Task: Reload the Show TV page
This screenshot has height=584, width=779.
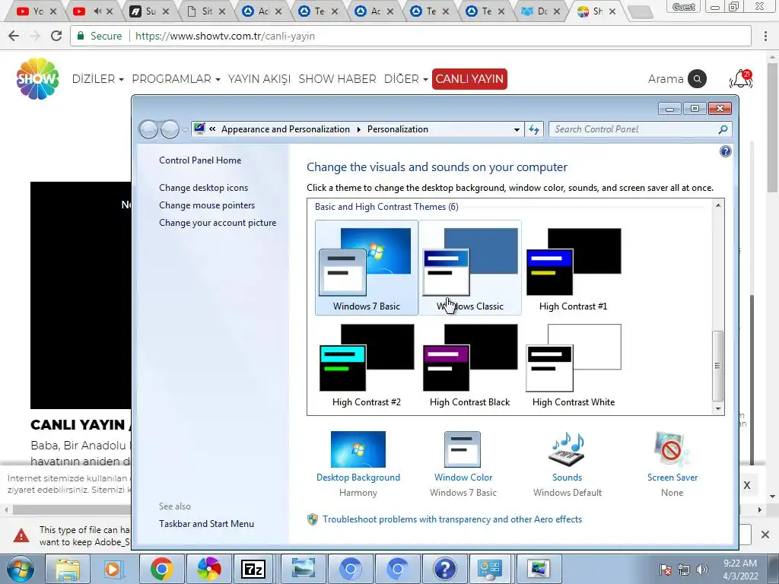Action: click(x=56, y=36)
